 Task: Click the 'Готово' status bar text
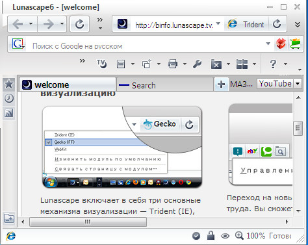pos(280,236)
